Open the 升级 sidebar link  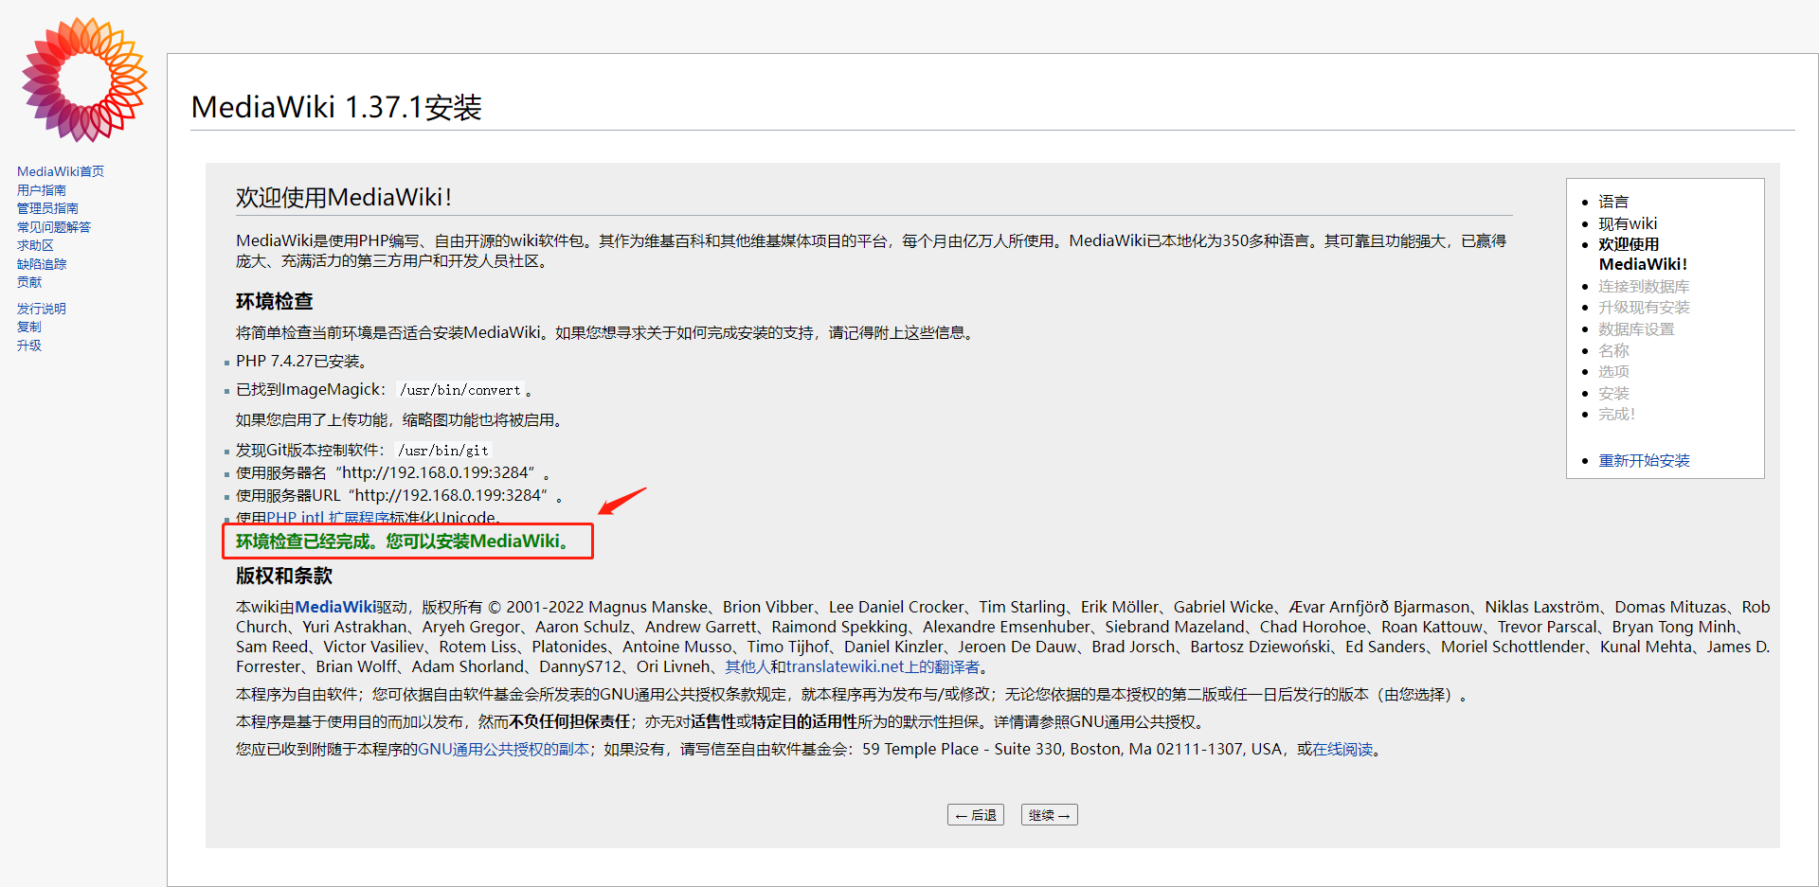click(x=28, y=346)
